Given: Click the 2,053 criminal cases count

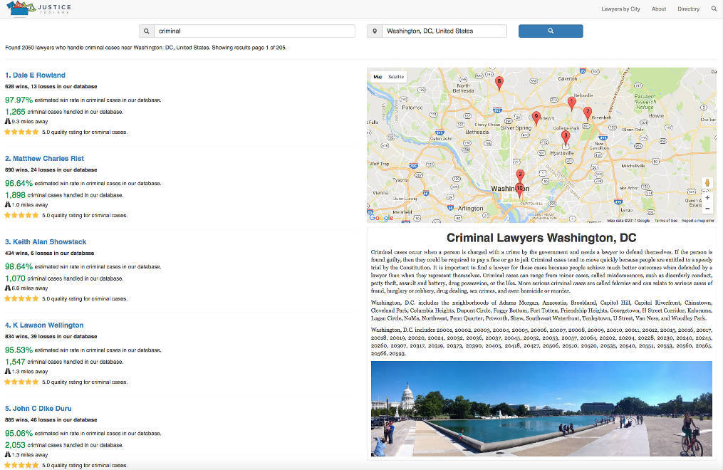Looking at the screenshot, I should (x=15, y=446).
